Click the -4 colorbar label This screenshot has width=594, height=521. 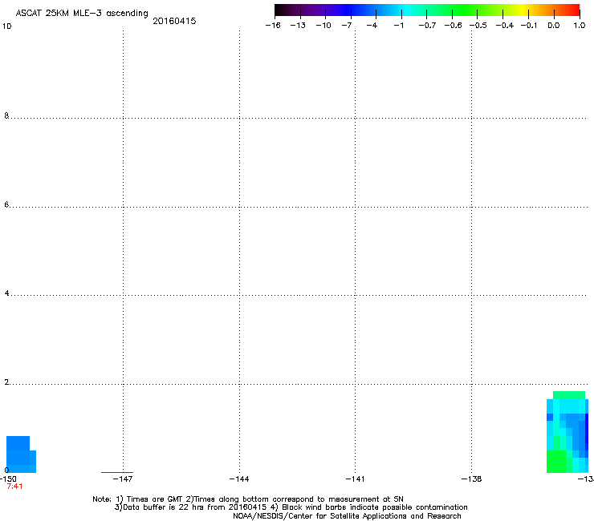[372, 26]
